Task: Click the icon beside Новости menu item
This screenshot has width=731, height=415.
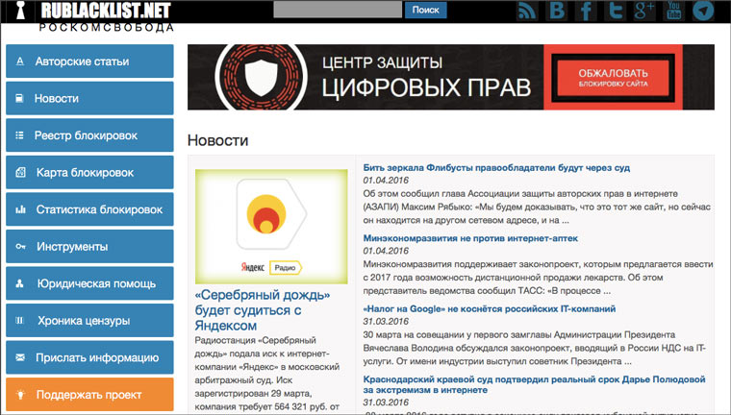Action: tap(19, 98)
